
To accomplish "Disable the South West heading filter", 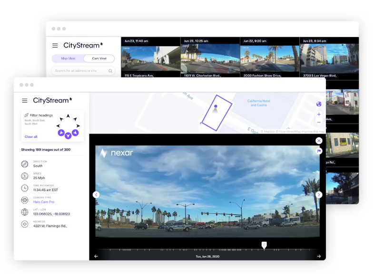I will tap(61, 133).
